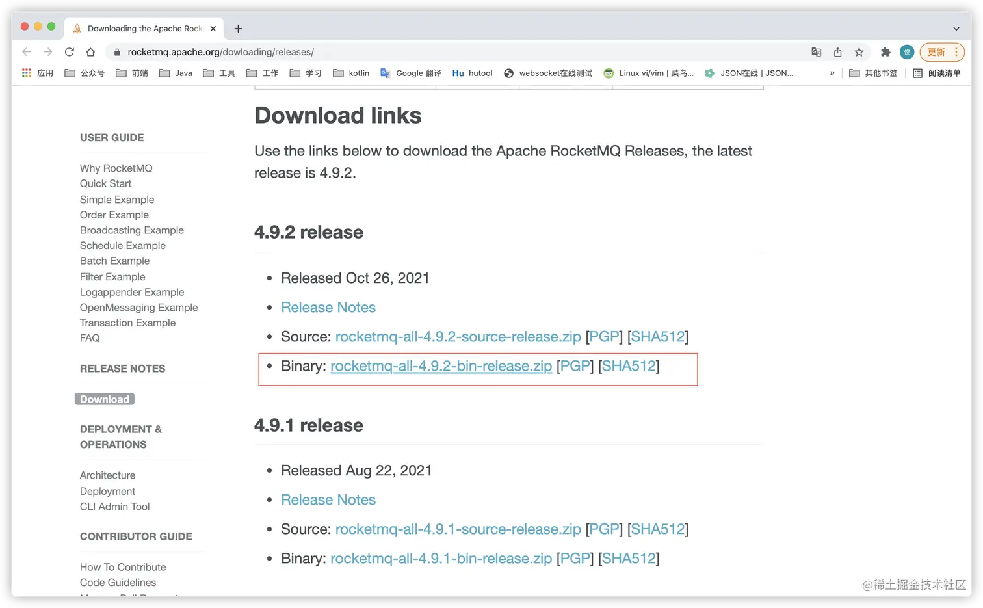Open the Java bookmark folder
The height and width of the screenshot is (608, 983).
[x=176, y=73]
